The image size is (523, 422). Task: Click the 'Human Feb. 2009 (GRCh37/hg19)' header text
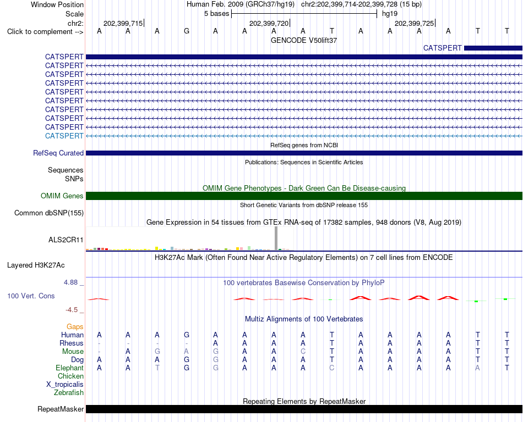tap(241, 4)
